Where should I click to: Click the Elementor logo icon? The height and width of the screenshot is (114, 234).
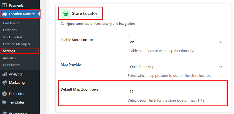[4, 94]
